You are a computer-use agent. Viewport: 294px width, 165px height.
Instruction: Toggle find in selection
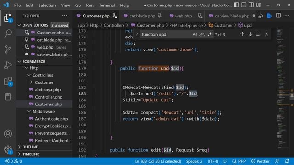[258, 34]
